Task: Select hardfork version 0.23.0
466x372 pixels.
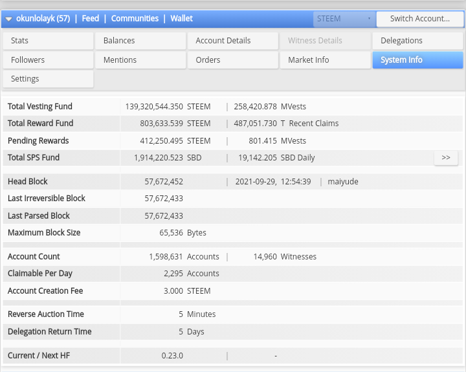Action: pyautogui.click(x=172, y=356)
